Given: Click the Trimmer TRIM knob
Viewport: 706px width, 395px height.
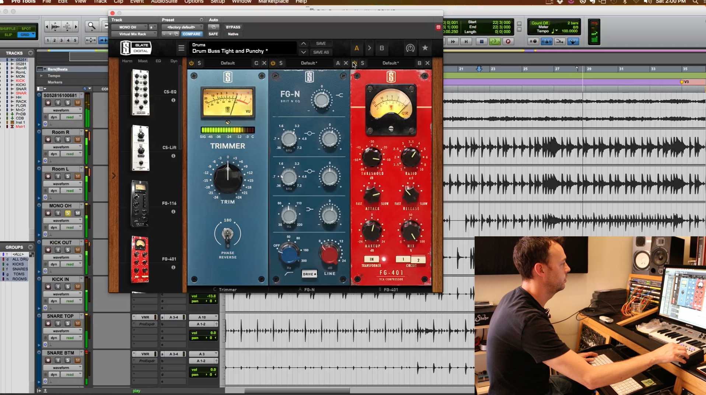Looking at the screenshot, I should pos(228,178).
